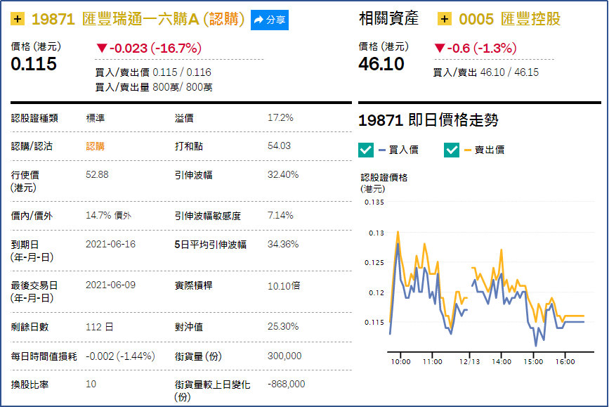Click the 0.115 price label on chart axis
The height and width of the screenshot is (407, 609).
point(374,322)
